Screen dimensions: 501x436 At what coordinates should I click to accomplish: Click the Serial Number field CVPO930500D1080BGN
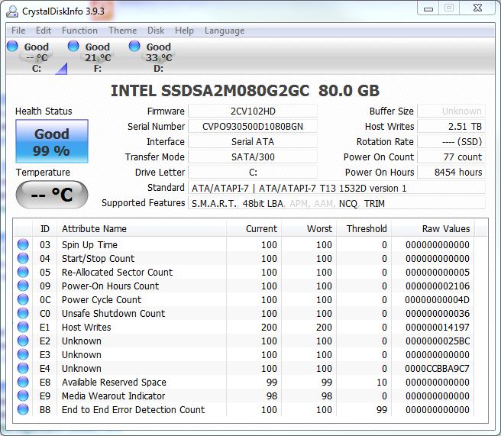coord(253,127)
